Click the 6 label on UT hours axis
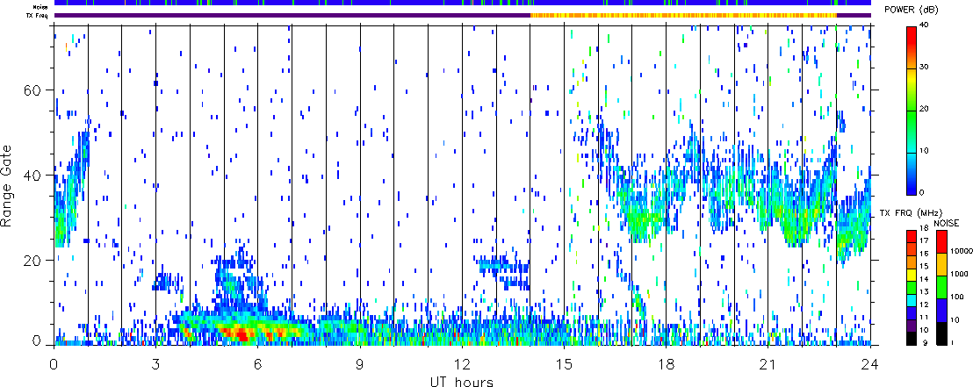Viewport: 973px width, 387px height. pos(257,365)
